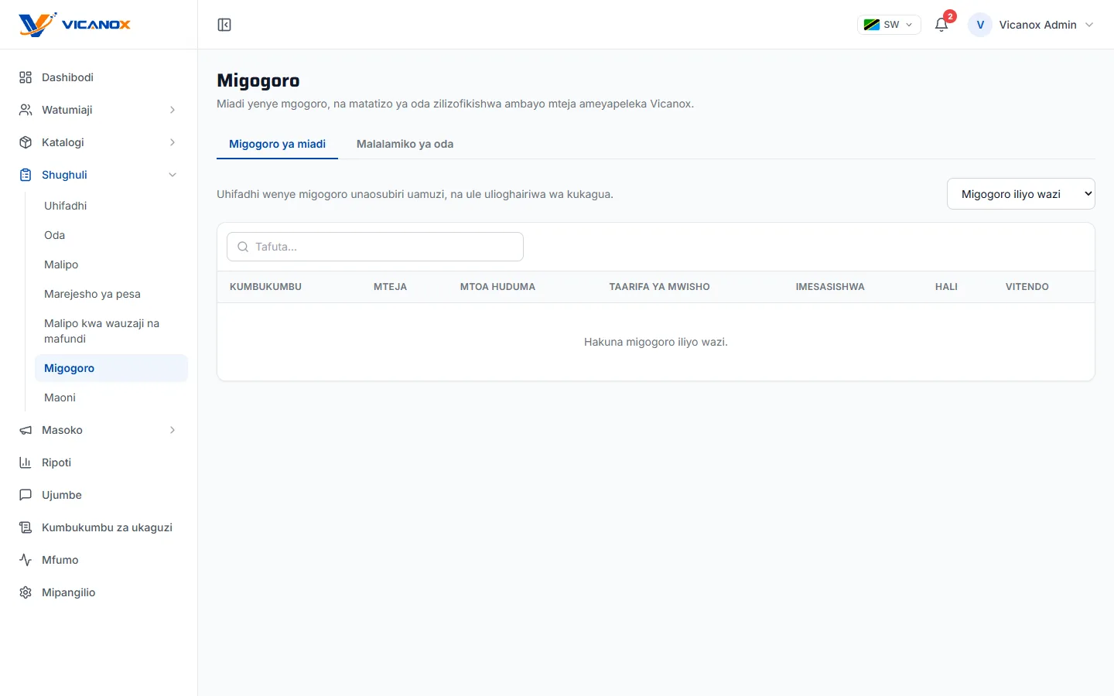Screen dimensions: 1114x696
Task: Click the VITENDO column header
Action: click(1027, 287)
